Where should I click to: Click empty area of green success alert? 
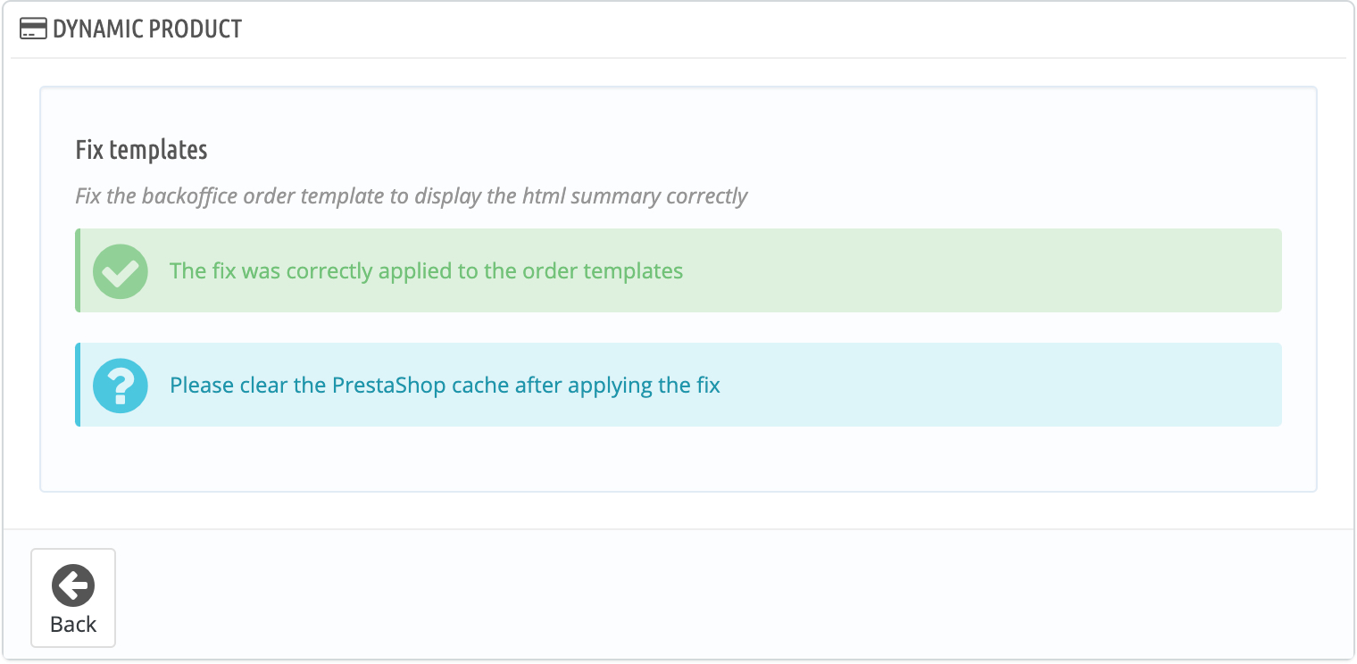tap(982, 270)
